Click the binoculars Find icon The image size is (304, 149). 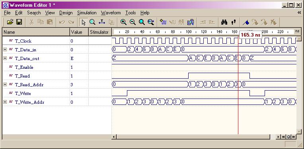[x=224, y=22]
